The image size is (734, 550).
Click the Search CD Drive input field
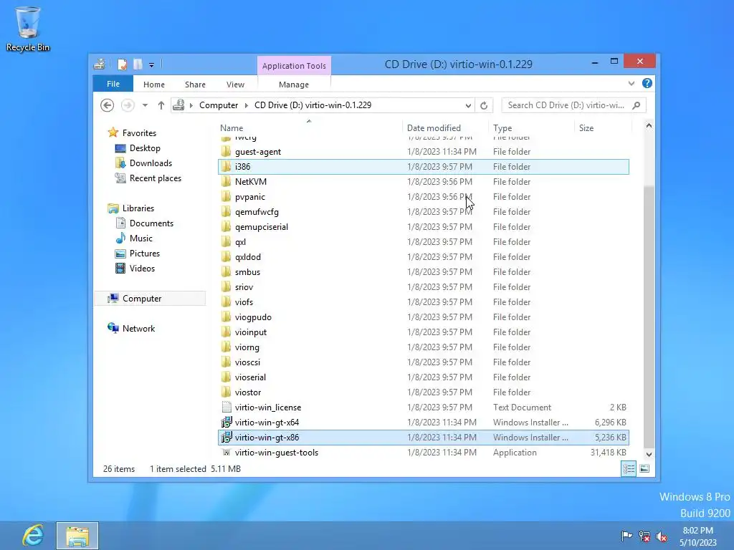coord(566,105)
